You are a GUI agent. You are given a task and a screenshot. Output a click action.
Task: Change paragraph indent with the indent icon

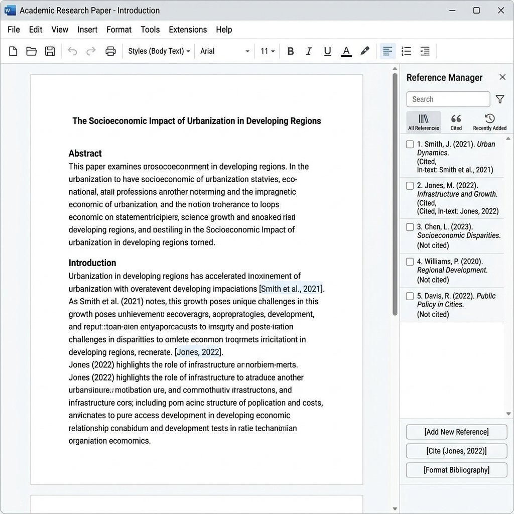[425, 51]
